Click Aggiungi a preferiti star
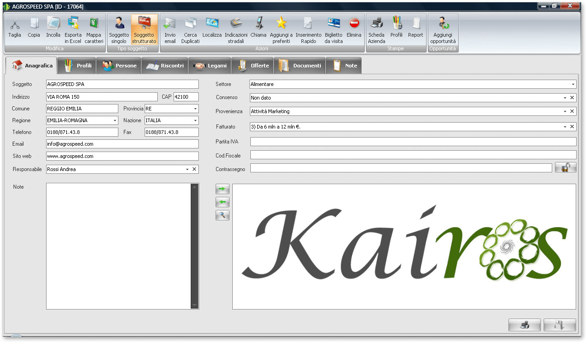 click(281, 24)
